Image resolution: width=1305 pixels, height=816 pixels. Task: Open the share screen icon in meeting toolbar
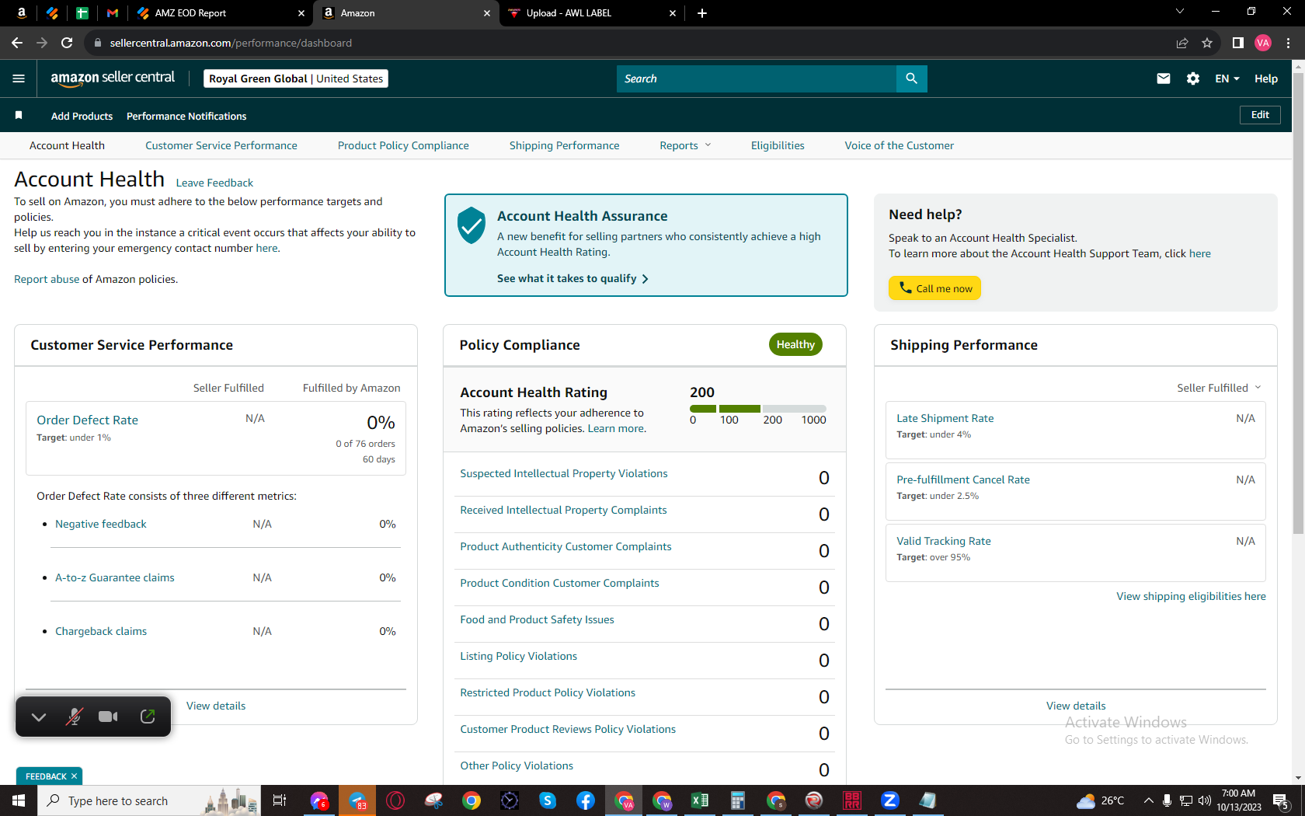pyautogui.click(x=148, y=717)
